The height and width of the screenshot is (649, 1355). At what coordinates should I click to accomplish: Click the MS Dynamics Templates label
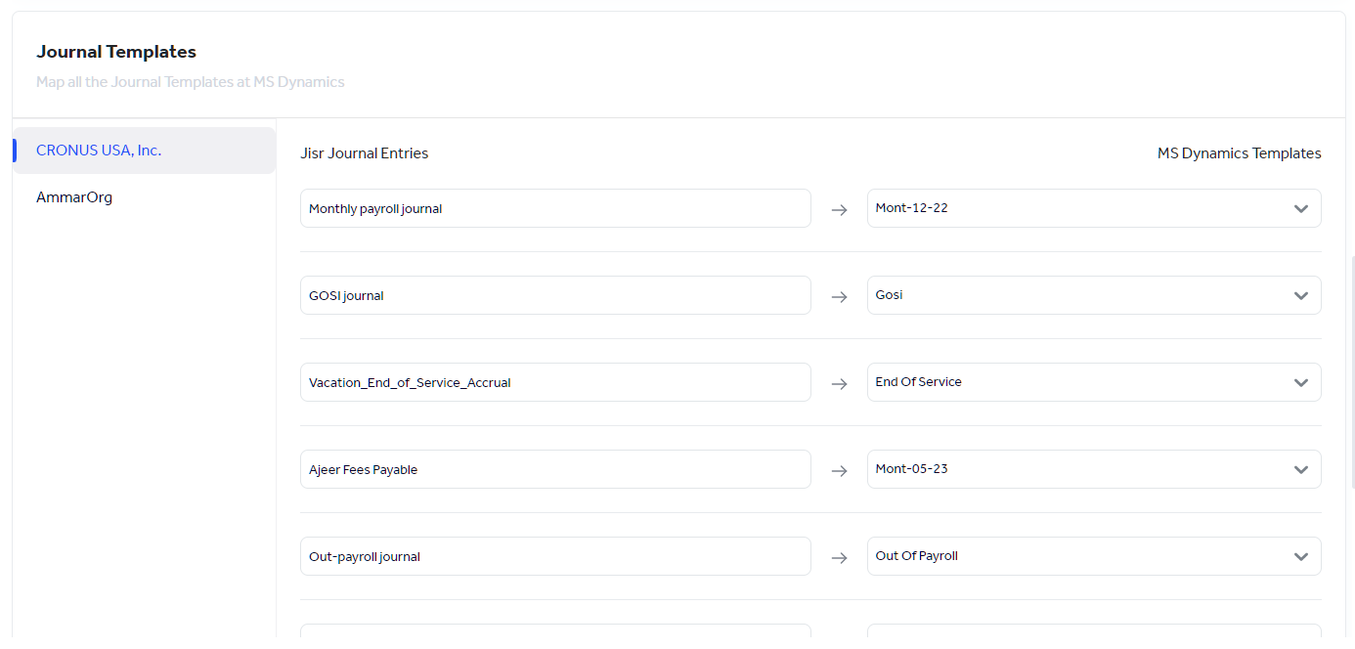point(1239,152)
